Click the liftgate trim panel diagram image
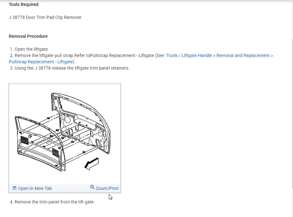 point(65,134)
